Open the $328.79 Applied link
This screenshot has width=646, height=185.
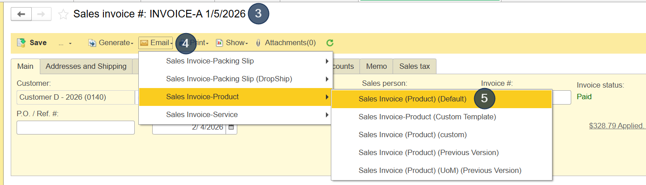click(616, 126)
